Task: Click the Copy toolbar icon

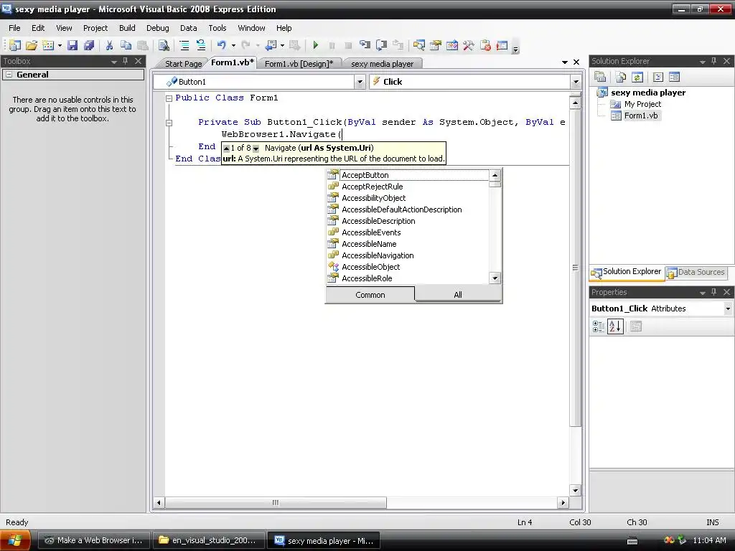Action: coord(126,45)
